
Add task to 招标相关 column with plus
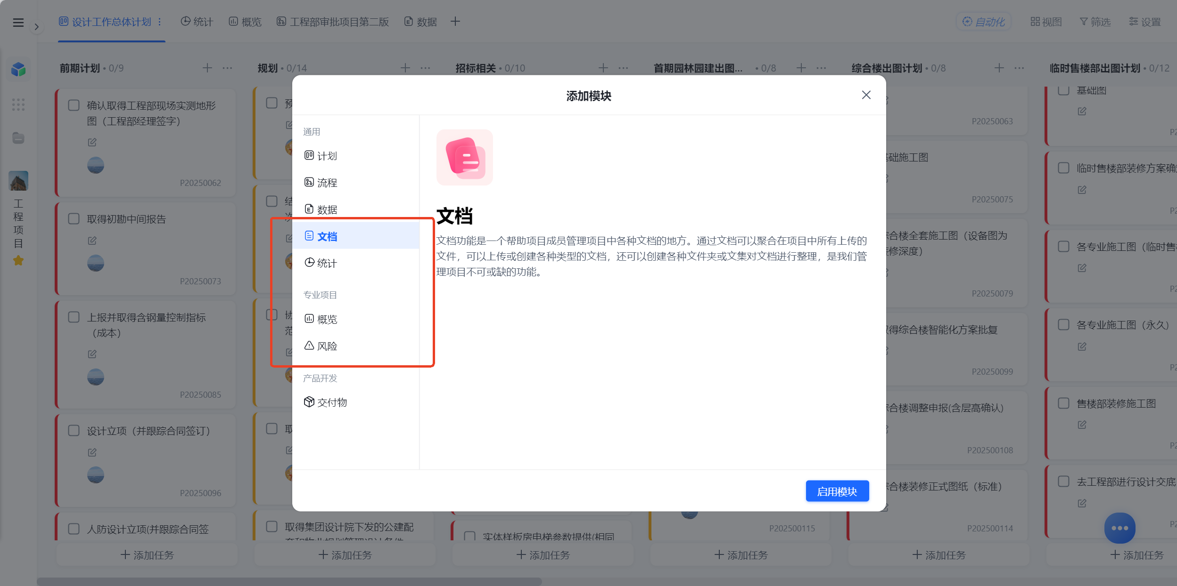(603, 68)
